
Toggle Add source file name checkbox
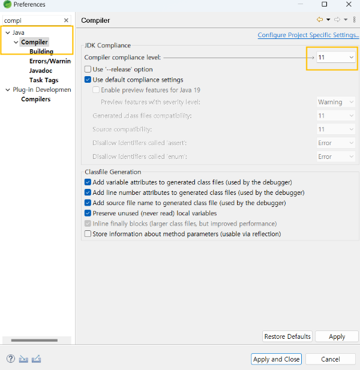pyautogui.click(x=88, y=203)
